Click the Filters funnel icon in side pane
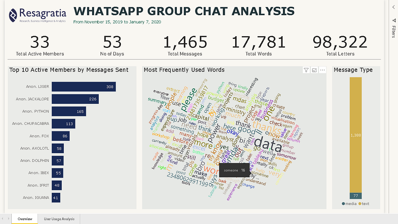The height and width of the screenshot is (224, 398). click(394, 20)
